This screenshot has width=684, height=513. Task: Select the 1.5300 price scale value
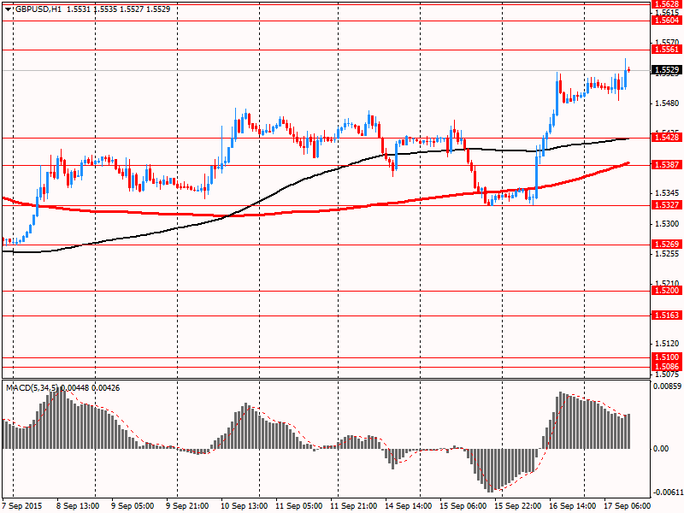(668, 224)
